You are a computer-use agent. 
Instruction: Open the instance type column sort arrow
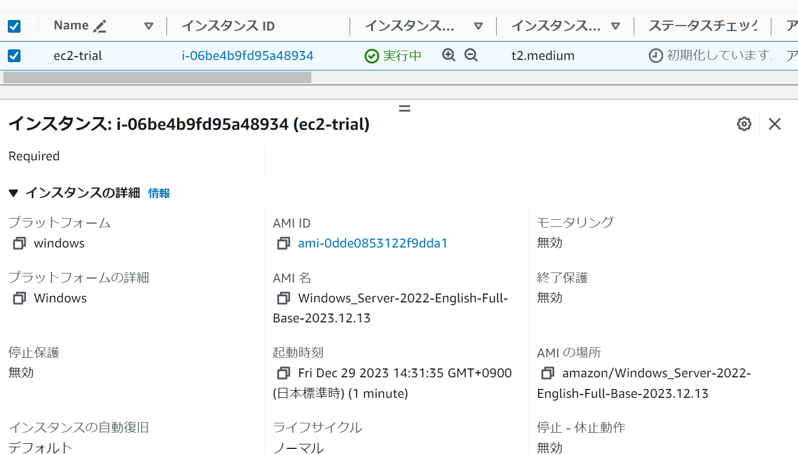click(615, 26)
